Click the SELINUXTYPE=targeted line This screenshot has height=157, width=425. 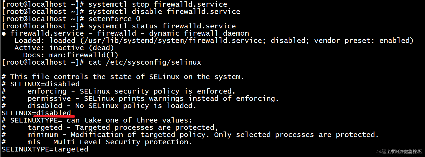click(x=45, y=149)
